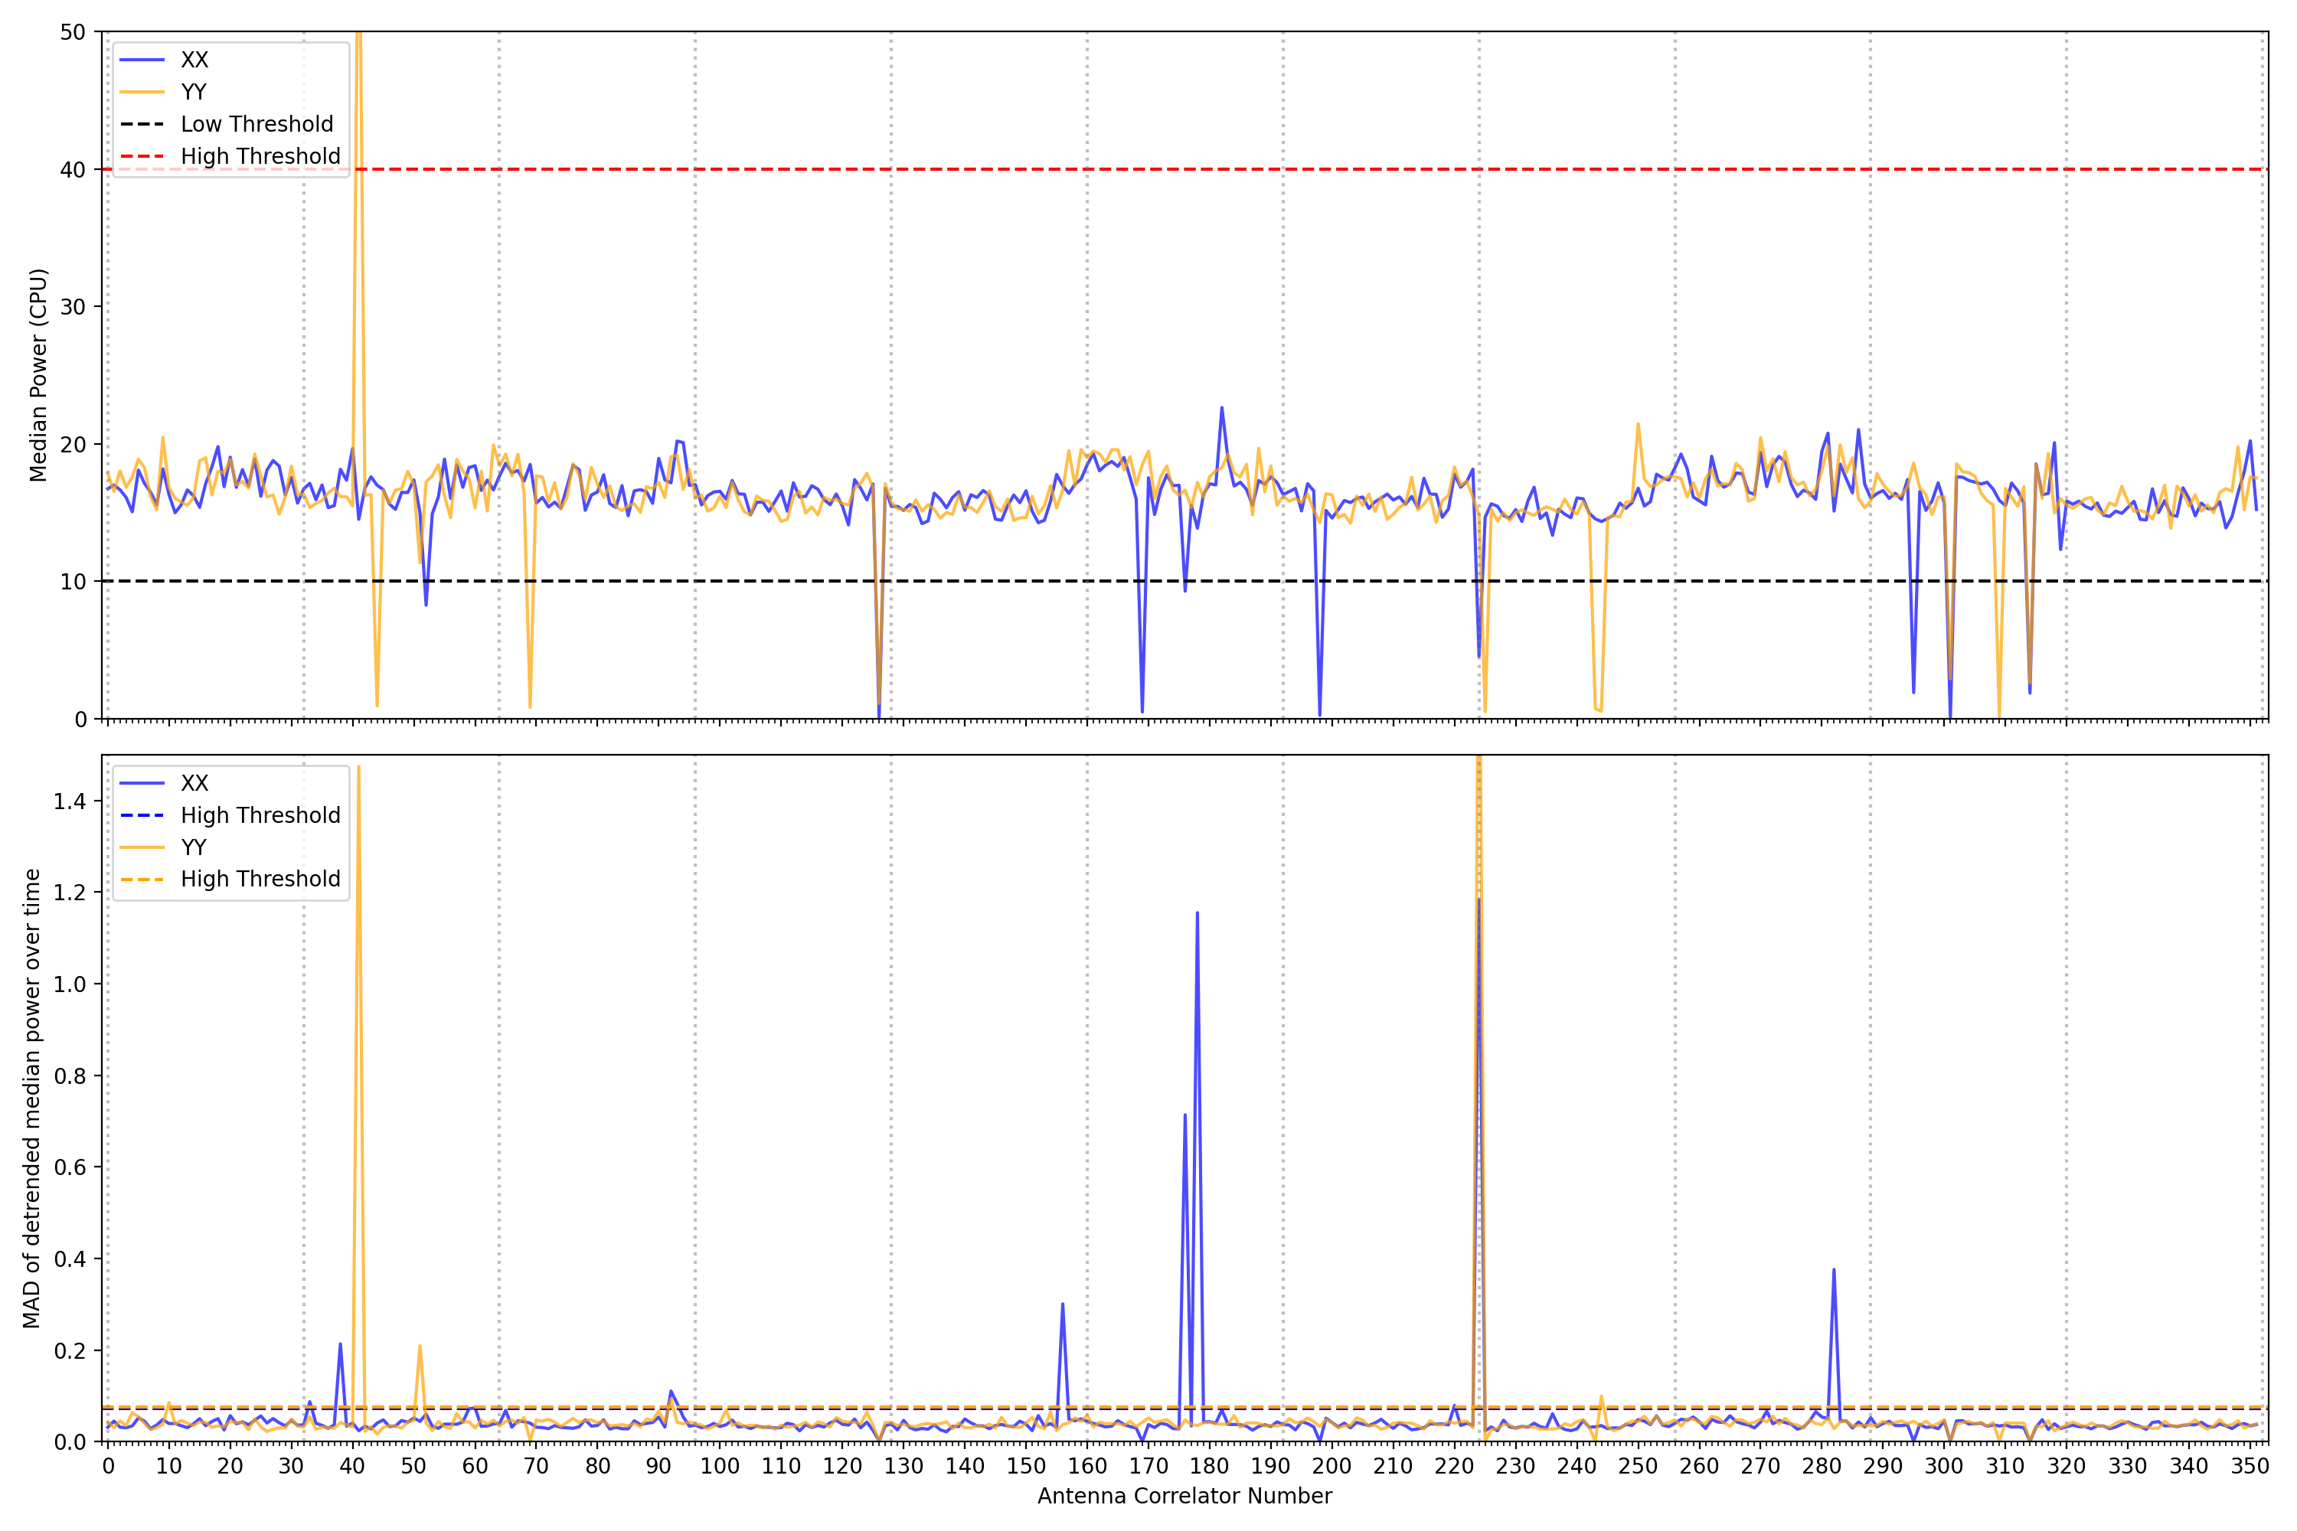Click x-axis tick label 350
Image resolution: width=2297 pixels, height=1531 pixels.
(2250, 1466)
